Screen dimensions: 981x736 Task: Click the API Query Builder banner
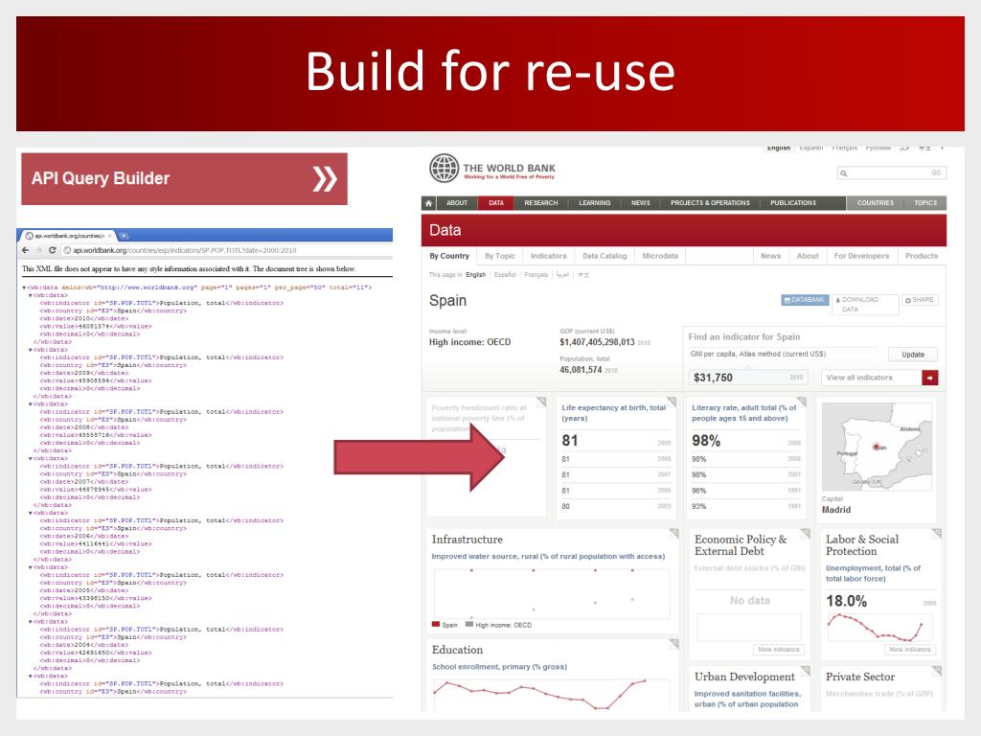184,179
